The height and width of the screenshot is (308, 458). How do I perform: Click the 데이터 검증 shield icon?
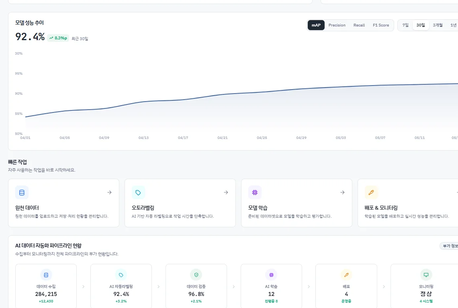coord(196,275)
